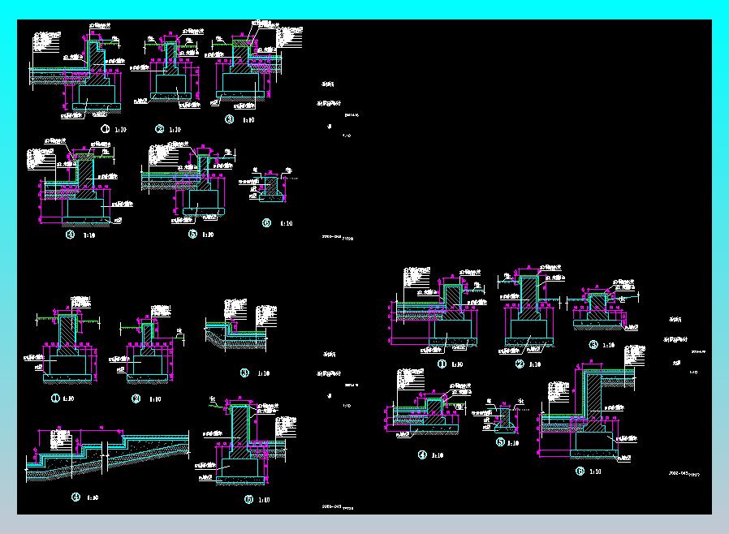Click circled marker 4 beneath the stepped slope section
Image resolution: width=729 pixels, height=534 pixels.
tap(75, 497)
